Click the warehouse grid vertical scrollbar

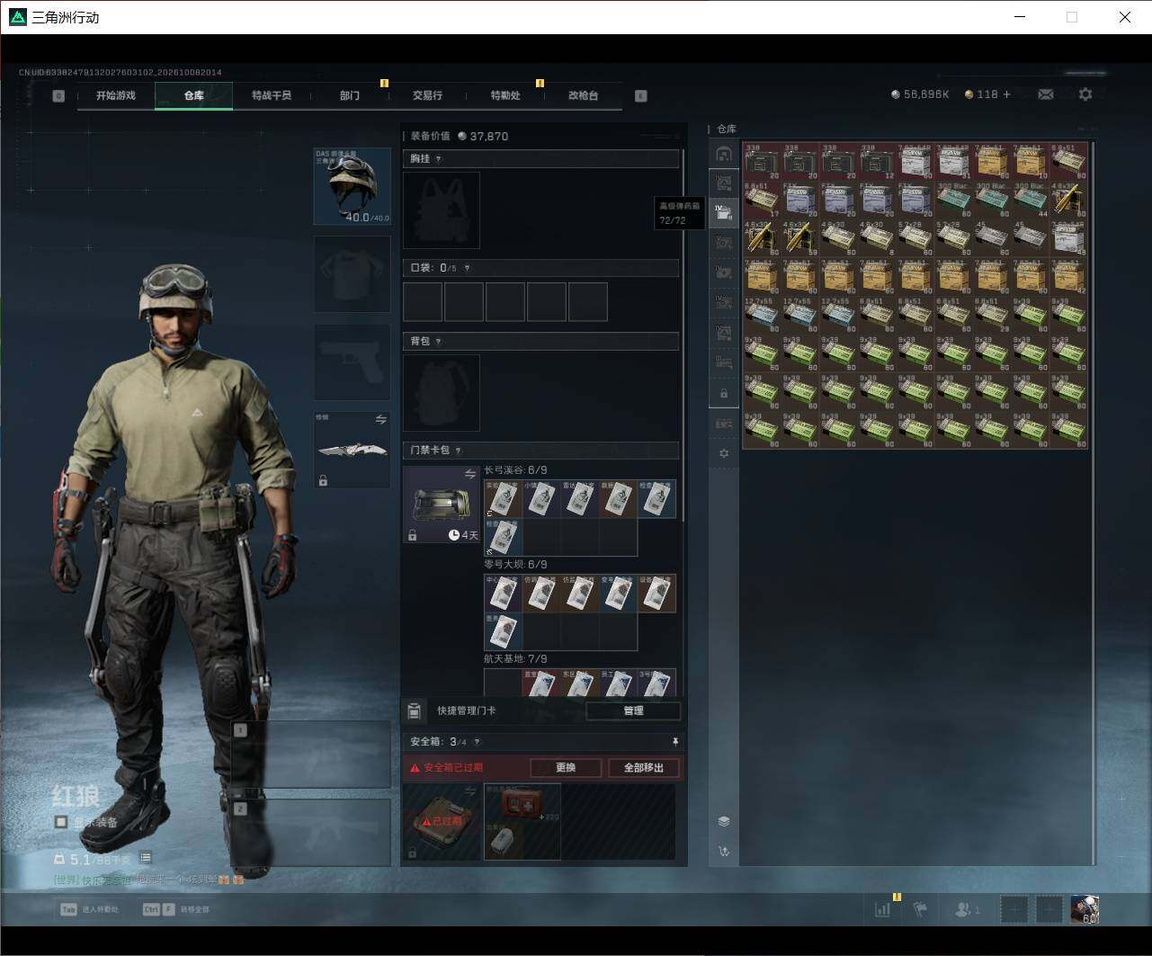pos(1094,502)
